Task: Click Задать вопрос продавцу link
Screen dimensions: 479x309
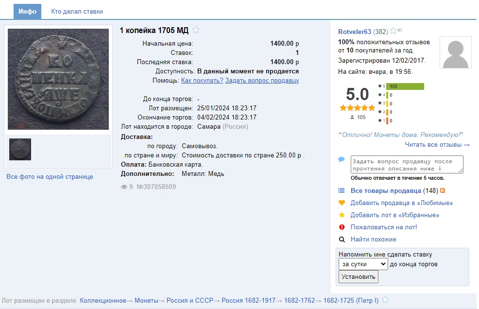Action: click(x=262, y=81)
